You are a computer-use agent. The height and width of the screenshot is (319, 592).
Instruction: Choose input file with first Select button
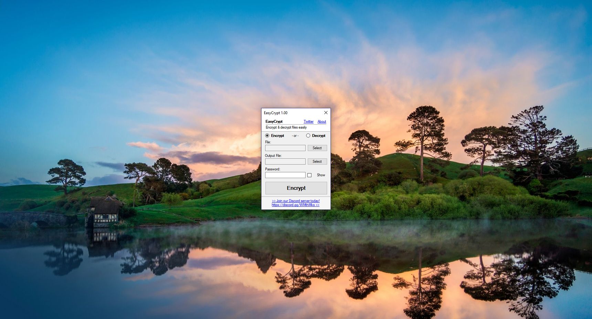[317, 148]
